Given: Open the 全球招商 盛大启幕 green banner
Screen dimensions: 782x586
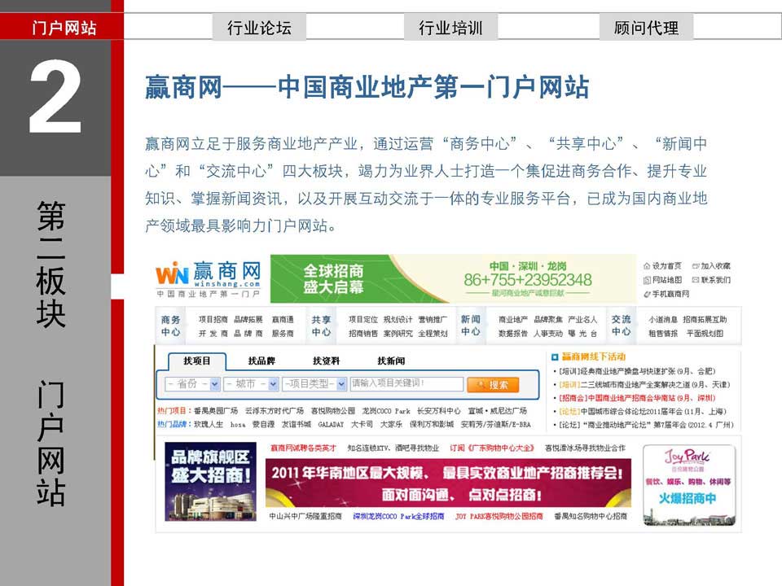Looking at the screenshot, I should pyautogui.click(x=453, y=278).
